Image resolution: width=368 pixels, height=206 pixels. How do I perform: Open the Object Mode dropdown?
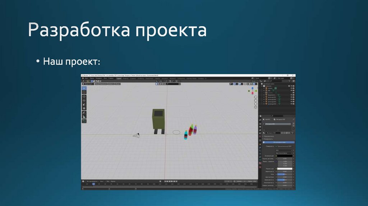coord(88,84)
